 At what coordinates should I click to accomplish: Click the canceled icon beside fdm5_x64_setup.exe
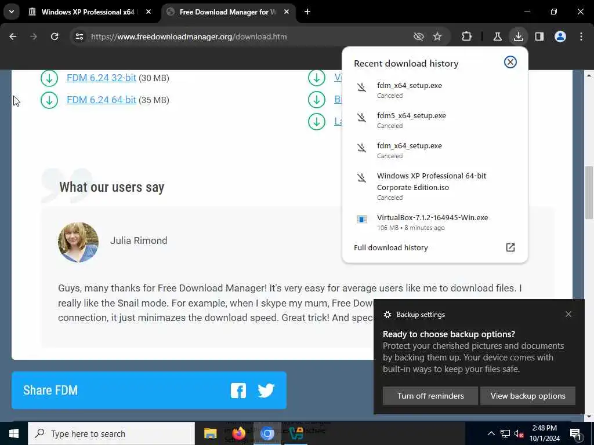(362, 118)
